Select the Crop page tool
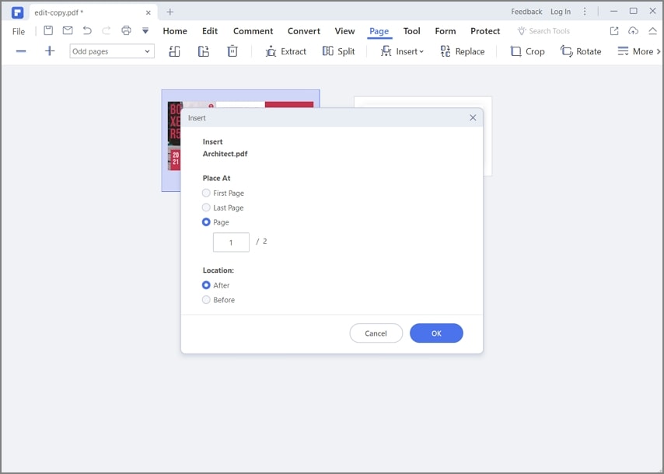Screen dimensions: 664x474 [x=527, y=51]
